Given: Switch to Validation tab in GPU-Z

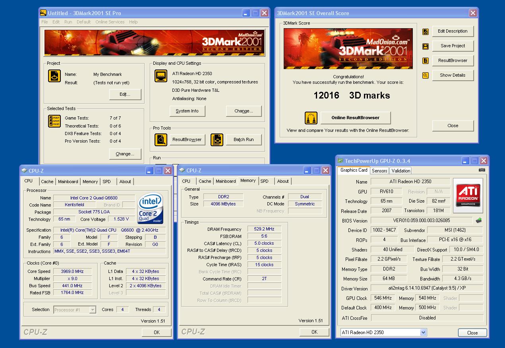Looking at the screenshot, I should tap(401, 170).
